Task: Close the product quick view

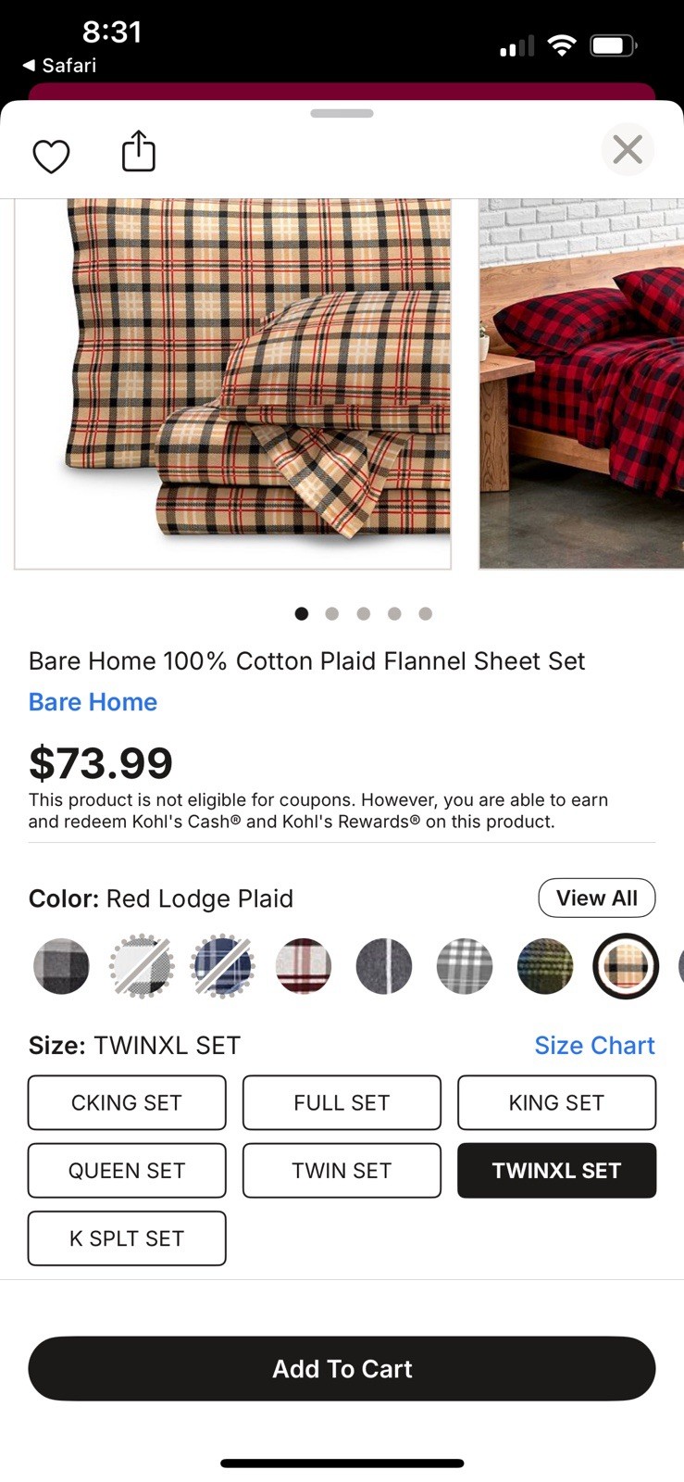Action: pos(628,149)
